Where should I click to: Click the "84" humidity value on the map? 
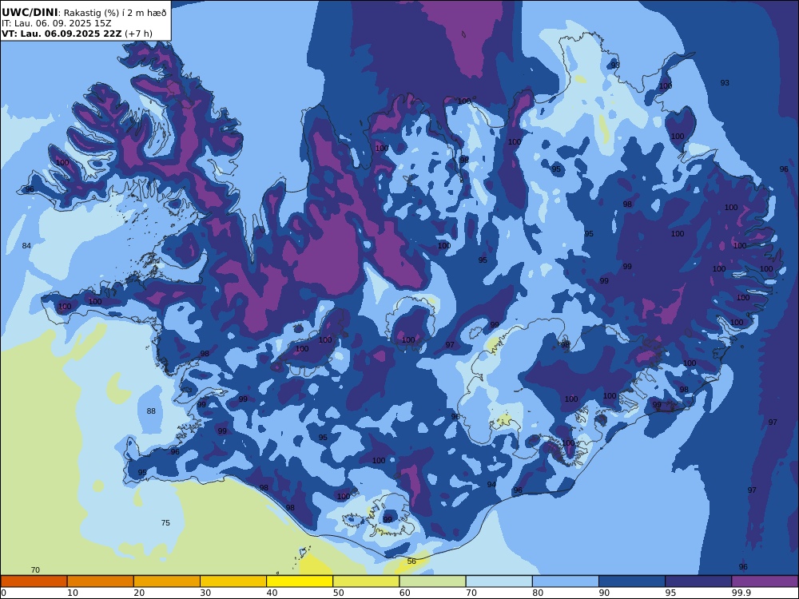pyautogui.click(x=26, y=245)
